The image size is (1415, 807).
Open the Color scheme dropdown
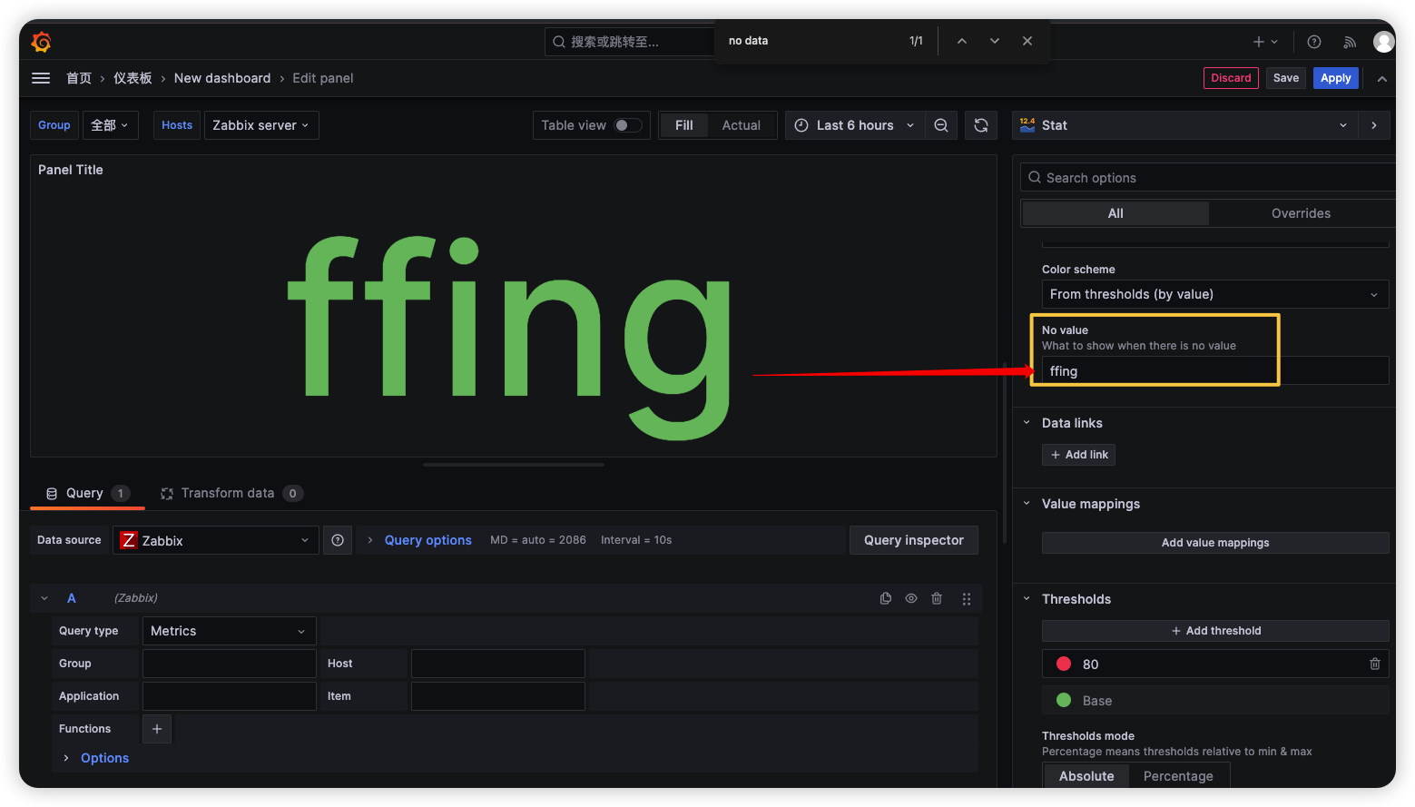click(1214, 294)
